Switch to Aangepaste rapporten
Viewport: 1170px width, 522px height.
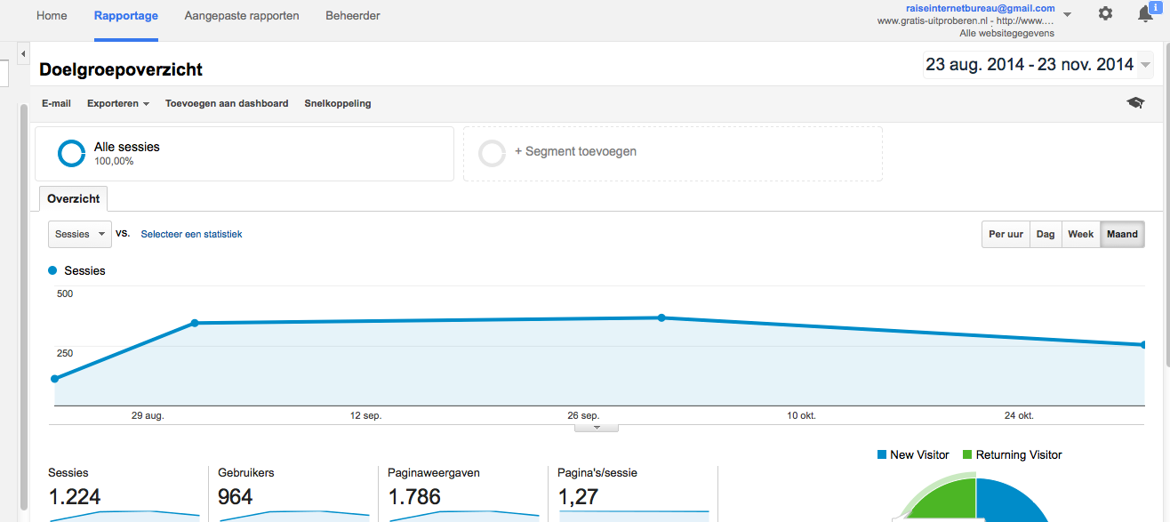click(x=242, y=16)
